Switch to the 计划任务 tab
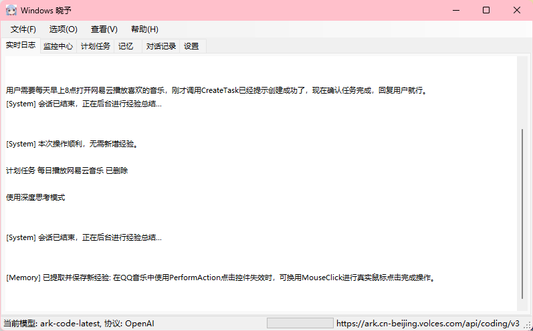 tap(96, 46)
